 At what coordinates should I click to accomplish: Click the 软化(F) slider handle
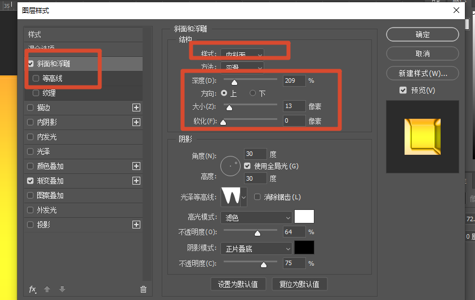tap(223, 122)
